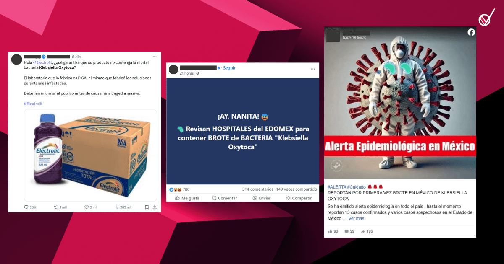Bookmark the Electrolit tweet

[x=147, y=207]
